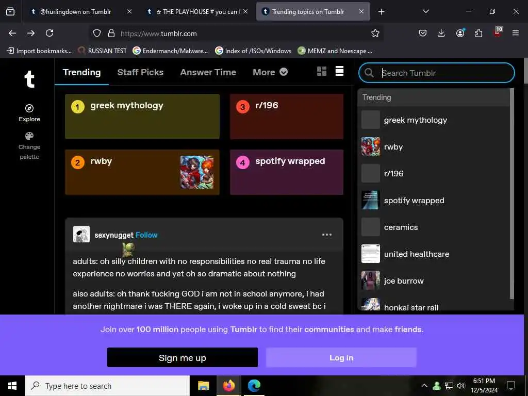Open the RUSSIAN TEST bookmark

click(102, 51)
